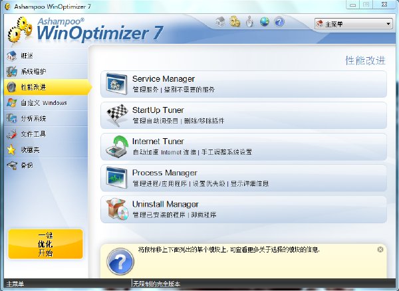Open the 自定义 Windows section

(x=46, y=103)
